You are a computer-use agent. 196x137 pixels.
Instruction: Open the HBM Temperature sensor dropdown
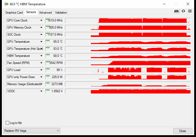[x=25, y=56]
